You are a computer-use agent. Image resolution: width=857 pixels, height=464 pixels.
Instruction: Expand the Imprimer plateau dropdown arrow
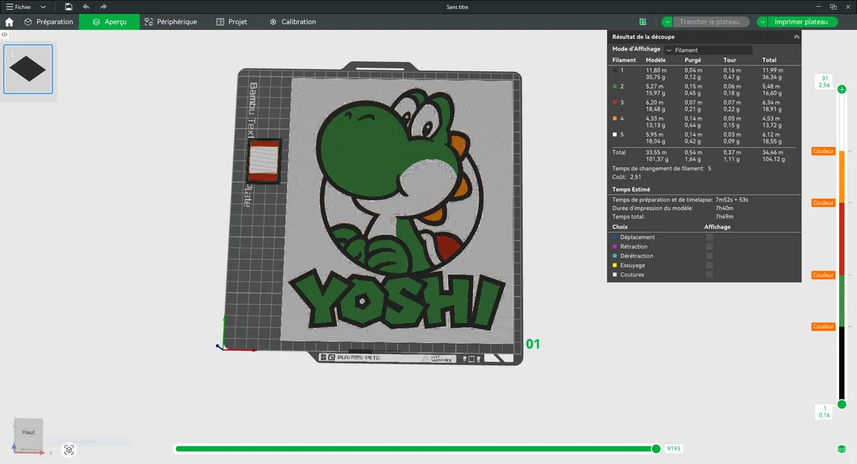pyautogui.click(x=761, y=22)
